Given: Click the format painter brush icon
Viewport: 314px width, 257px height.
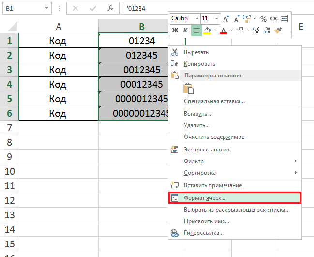Looking at the screenshot, I should (278, 30).
